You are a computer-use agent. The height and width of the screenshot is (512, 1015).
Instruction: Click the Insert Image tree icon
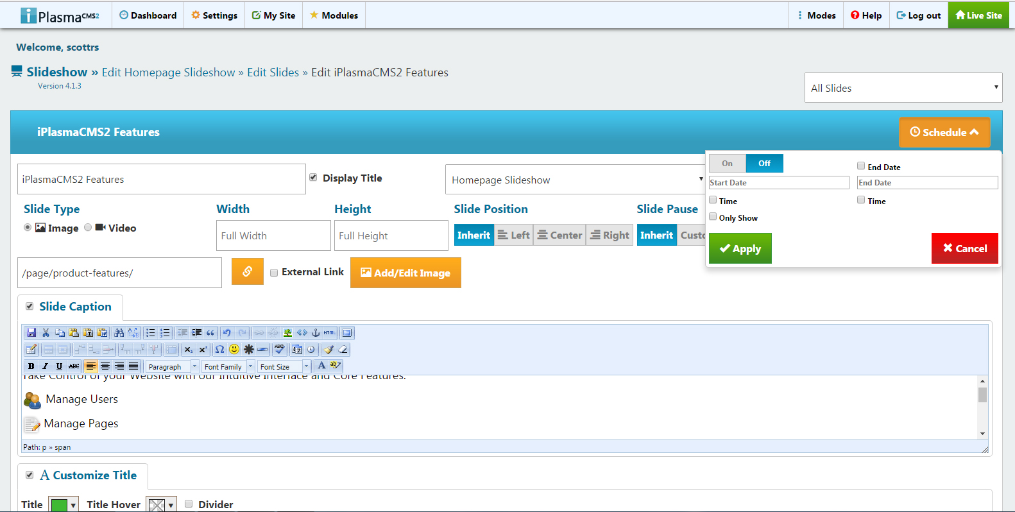[x=287, y=332]
